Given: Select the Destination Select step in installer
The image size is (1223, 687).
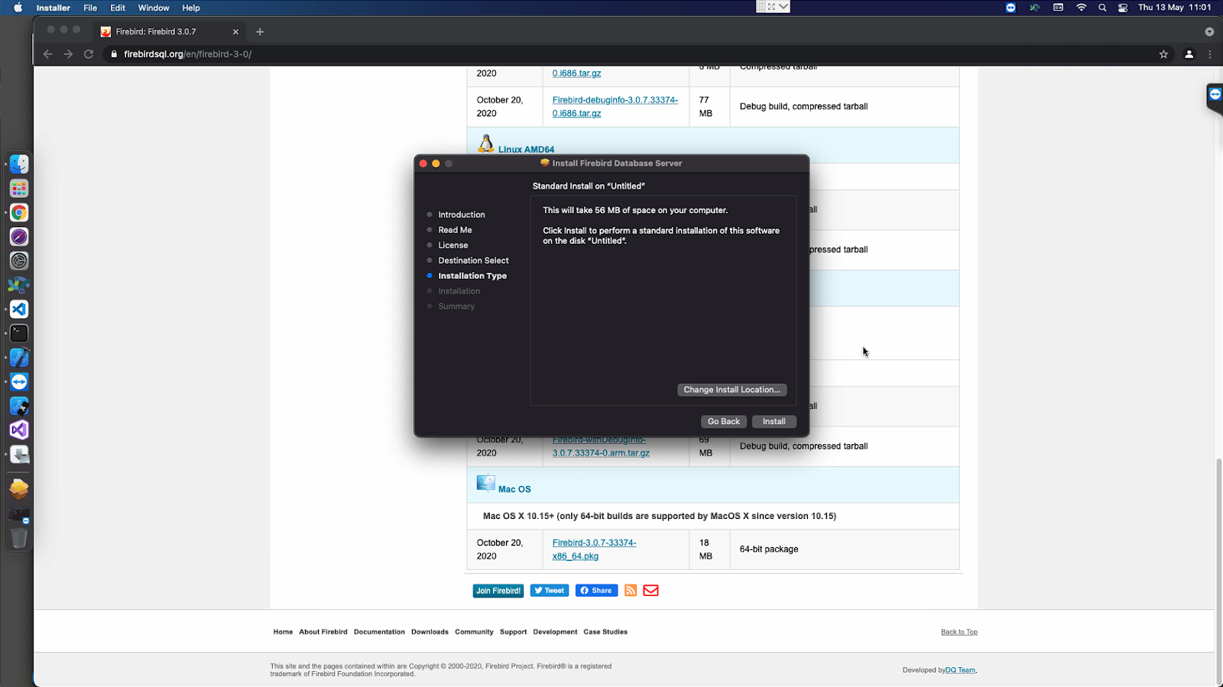Looking at the screenshot, I should pyautogui.click(x=473, y=261).
